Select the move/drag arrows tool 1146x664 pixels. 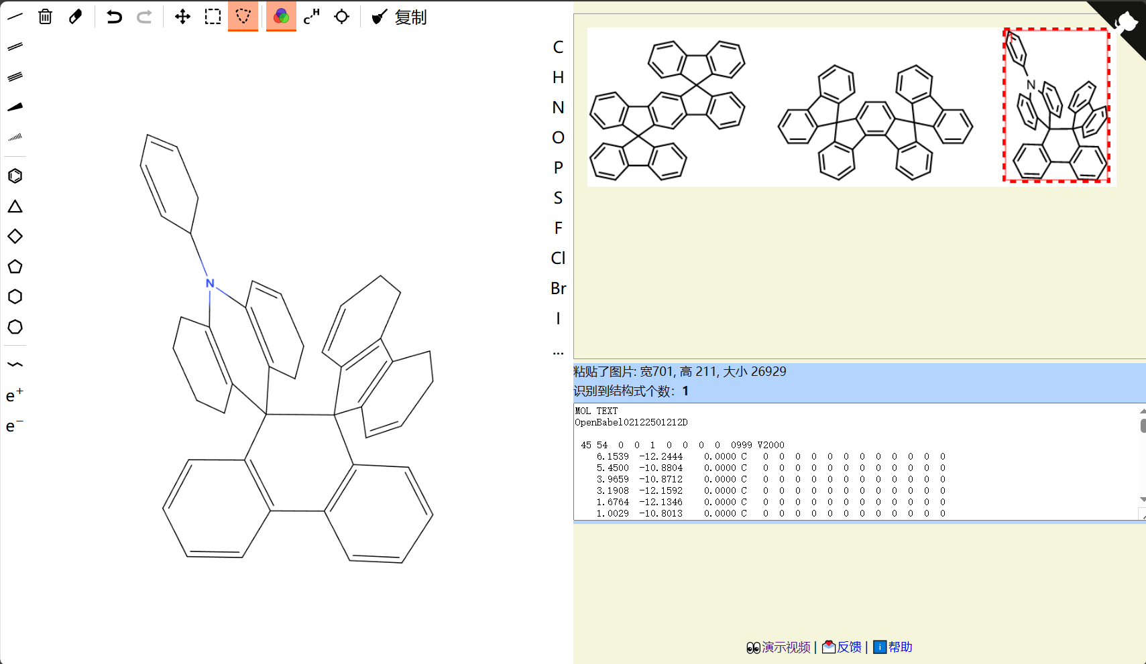pos(182,17)
